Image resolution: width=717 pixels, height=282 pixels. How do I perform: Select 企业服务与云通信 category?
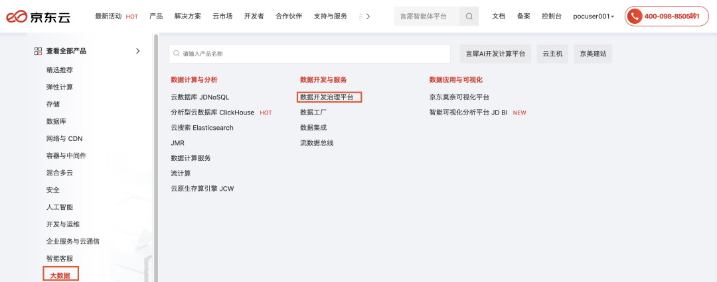pos(73,242)
